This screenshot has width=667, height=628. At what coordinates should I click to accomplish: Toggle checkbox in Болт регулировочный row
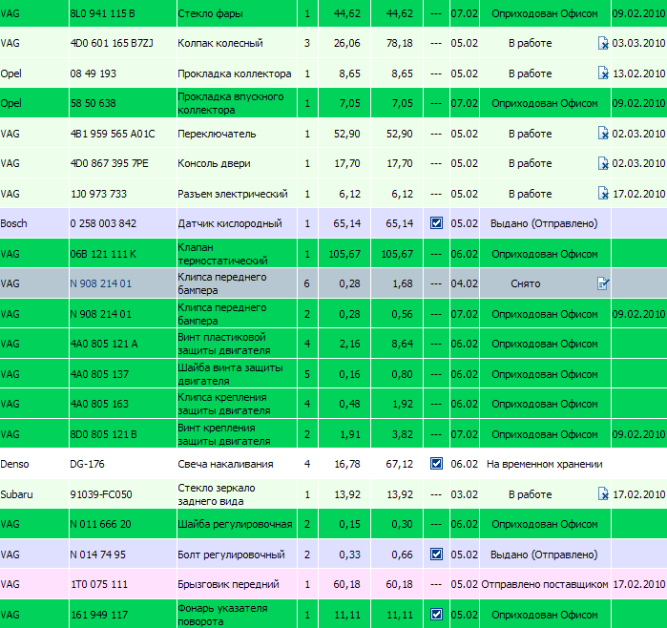point(436,554)
